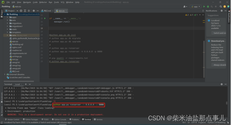This screenshot has height=125, width=231.
Task: Toggle the Bookmarks vertical tool window tab
Action: pyautogui.click(x=2, y=98)
